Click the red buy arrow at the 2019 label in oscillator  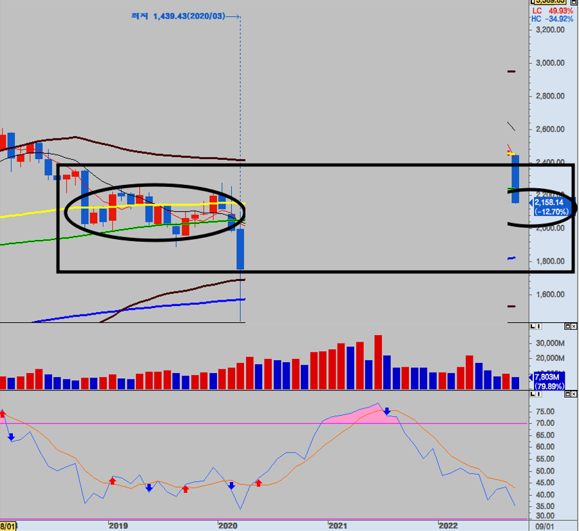[x=113, y=481]
